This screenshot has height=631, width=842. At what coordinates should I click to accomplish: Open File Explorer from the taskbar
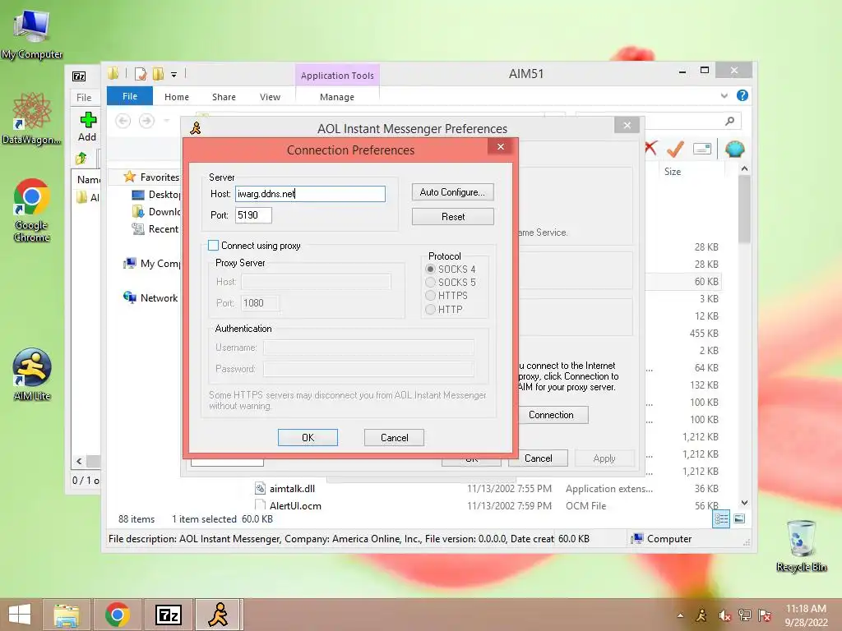click(67, 615)
